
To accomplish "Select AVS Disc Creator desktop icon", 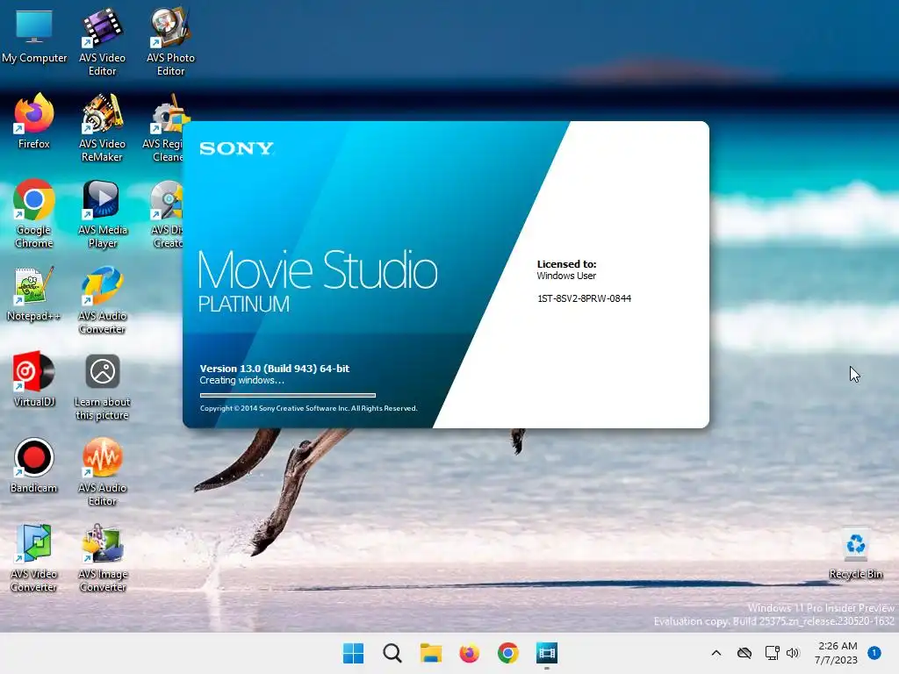I will click(166, 214).
